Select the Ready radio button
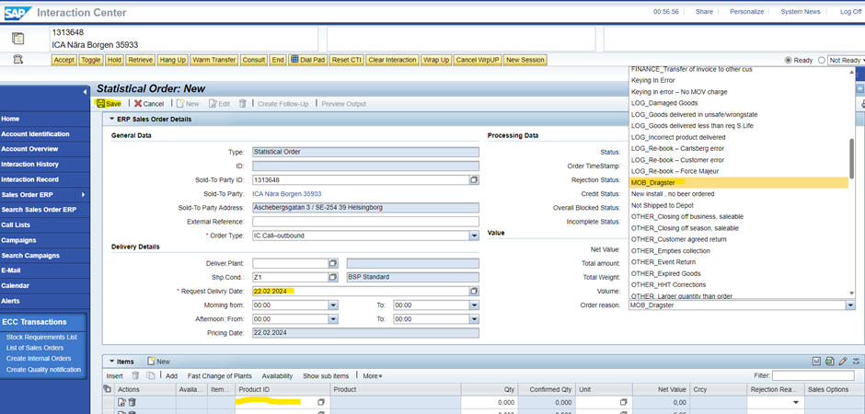This screenshot has height=414, width=865. pyautogui.click(x=788, y=61)
